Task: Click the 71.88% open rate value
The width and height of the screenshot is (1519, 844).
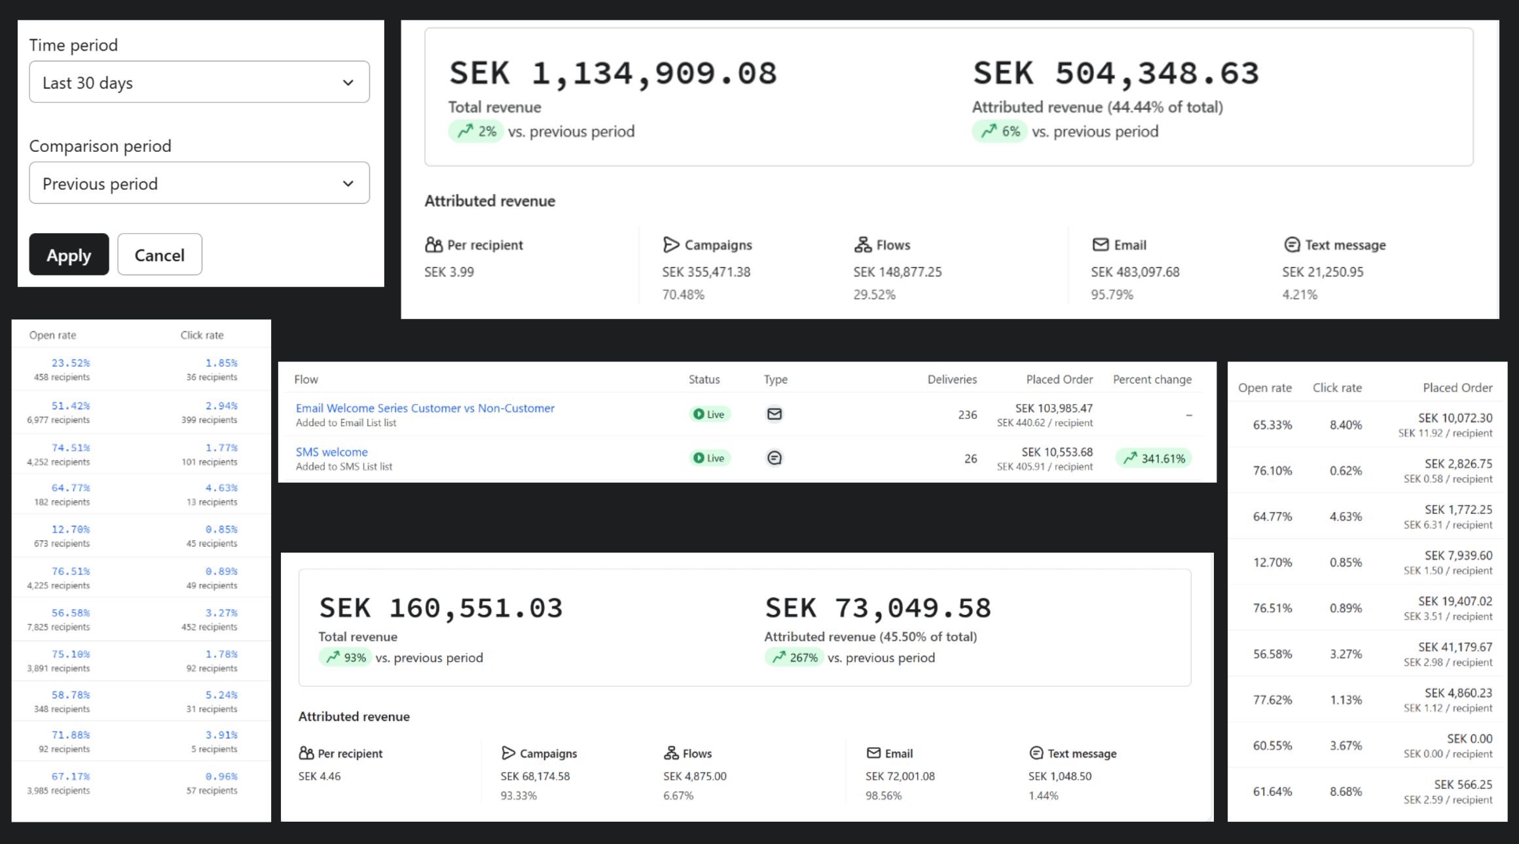Action: (x=71, y=735)
